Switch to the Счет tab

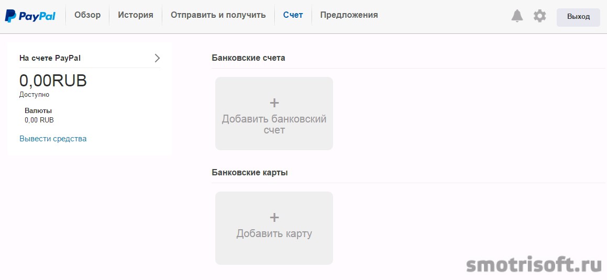tap(293, 15)
